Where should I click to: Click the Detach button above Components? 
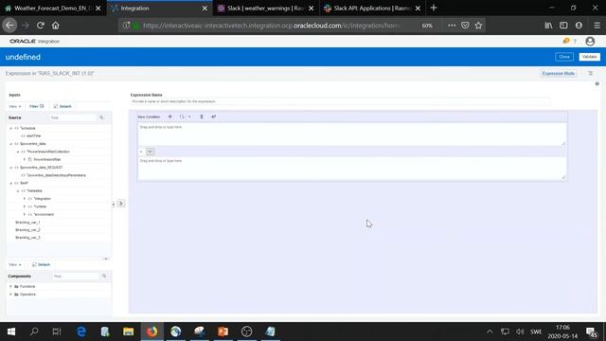click(42, 265)
